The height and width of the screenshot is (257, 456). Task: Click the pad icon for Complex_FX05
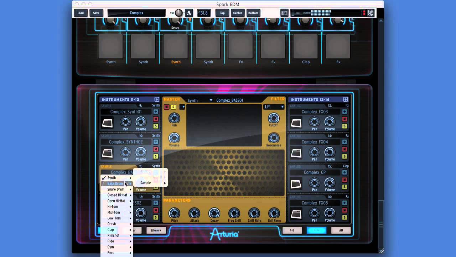click(296, 215)
